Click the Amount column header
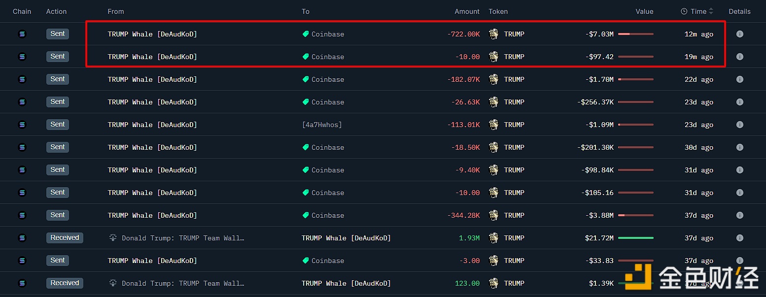The width and height of the screenshot is (766, 297). [467, 11]
